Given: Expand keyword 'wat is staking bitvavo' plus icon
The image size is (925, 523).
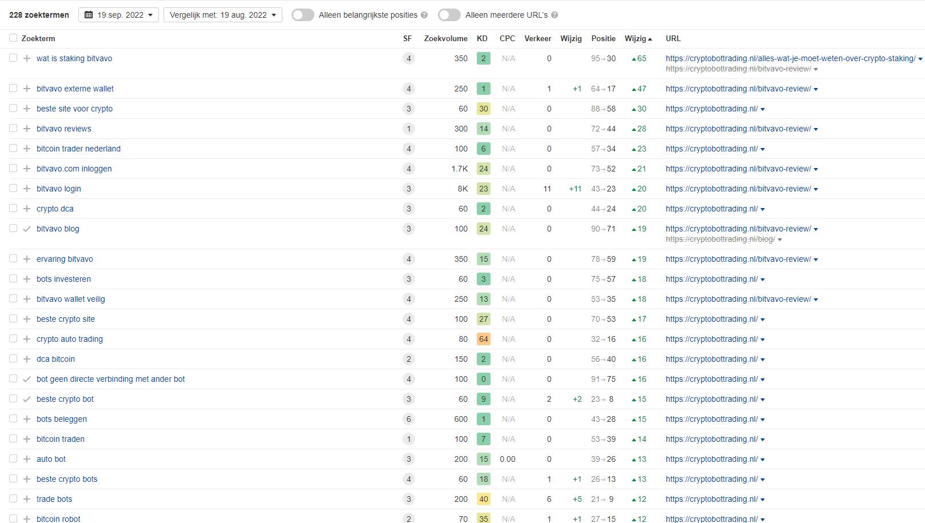Looking at the screenshot, I should coord(27,58).
